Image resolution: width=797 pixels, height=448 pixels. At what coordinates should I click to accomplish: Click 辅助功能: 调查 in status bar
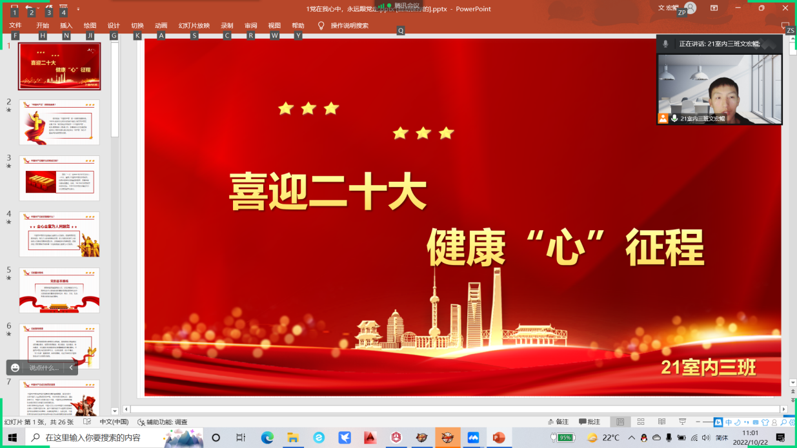click(163, 422)
